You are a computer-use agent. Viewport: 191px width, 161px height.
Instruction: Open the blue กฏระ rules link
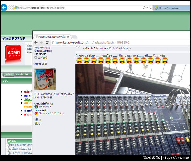click(28, 96)
